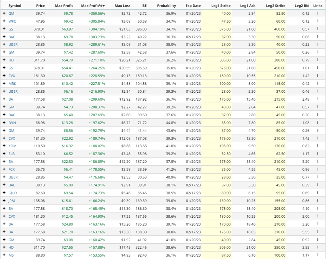
Task: Open links menu for BA 205.00 row
Action: 318,208
